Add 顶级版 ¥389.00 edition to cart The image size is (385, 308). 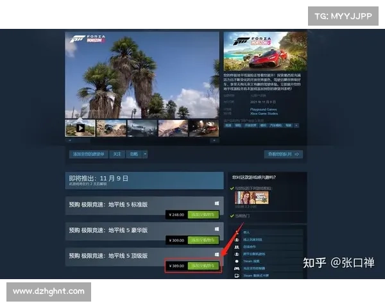tap(203, 266)
